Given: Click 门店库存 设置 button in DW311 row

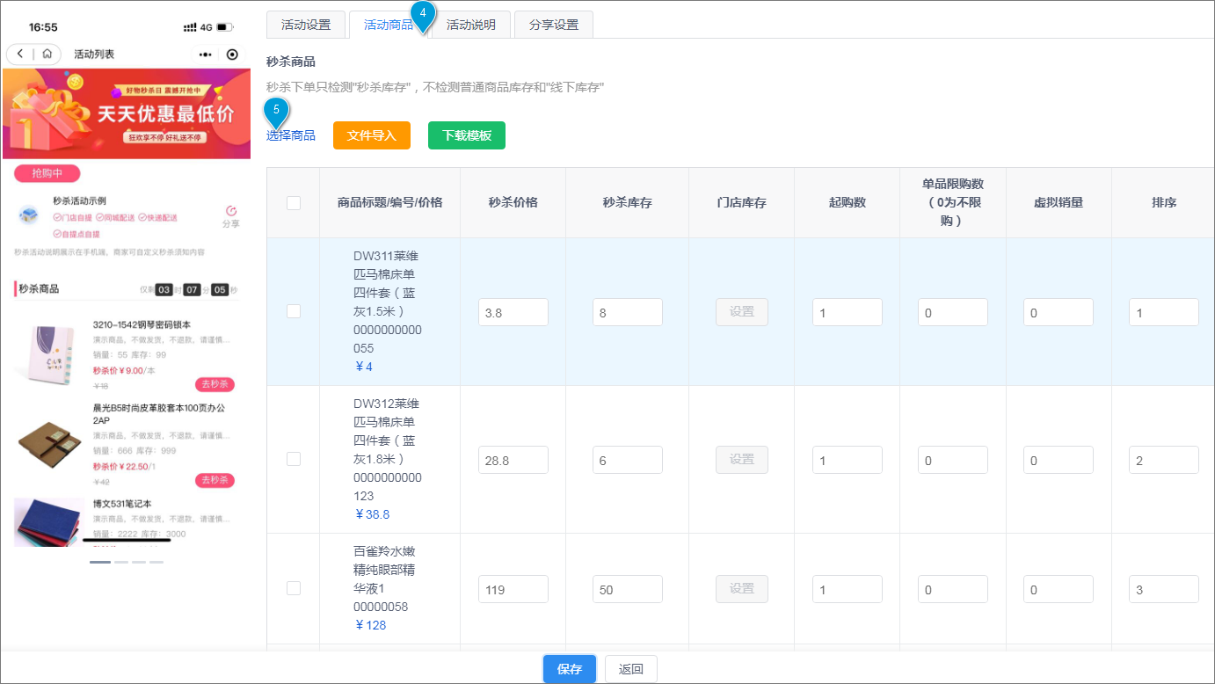Looking at the screenshot, I should point(742,312).
